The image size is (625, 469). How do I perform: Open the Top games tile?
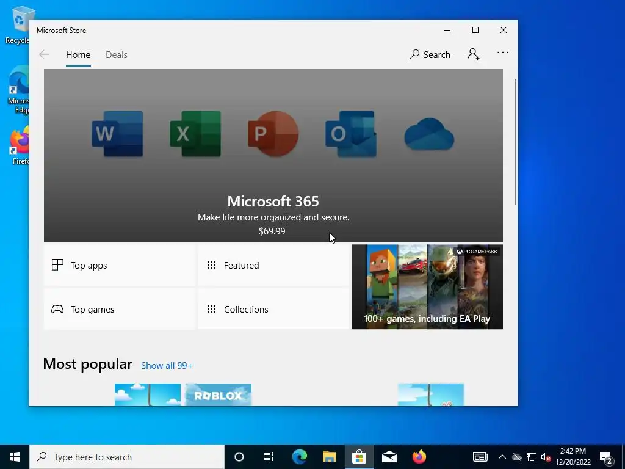point(120,309)
